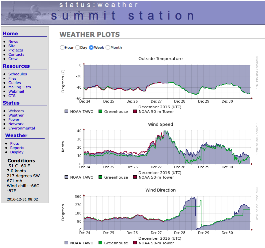The width and height of the screenshot is (265, 248).
Task: Open the Environmental status link
Action: 22,128
